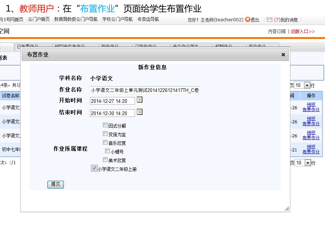The image size is (325, 229).
Task: Tick the 音乐欣赏 checkbox
Action: (x=105, y=142)
